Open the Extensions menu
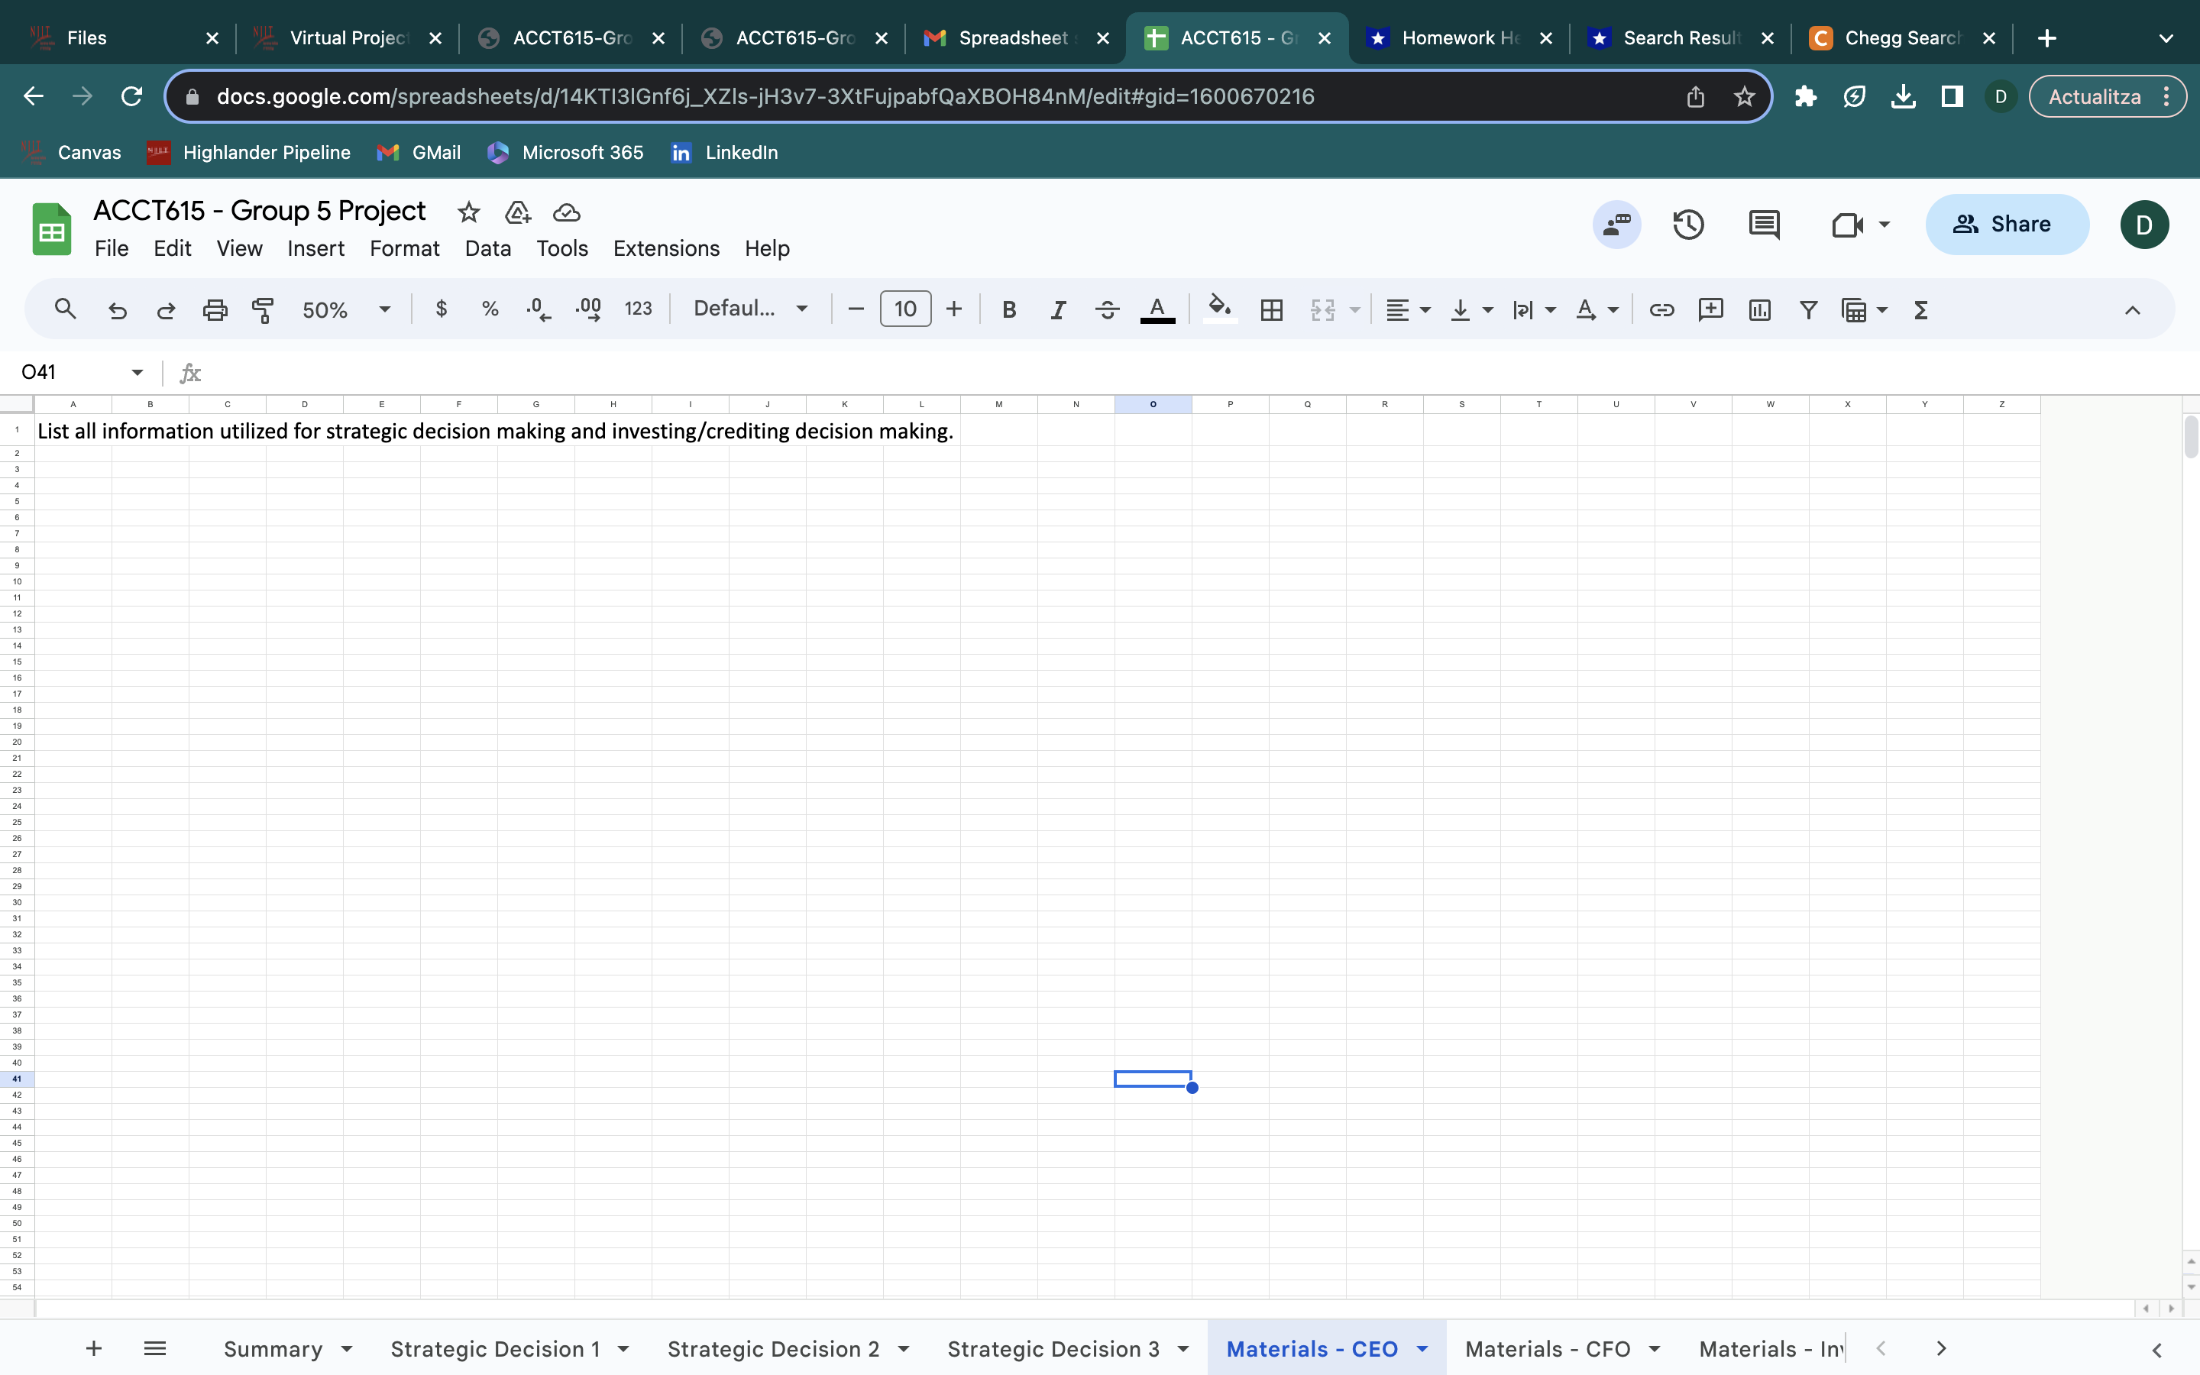2200x1375 pixels. click(x=665, y=248)
